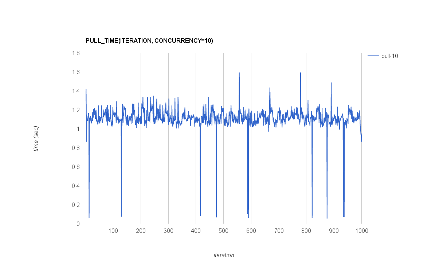Click the blue pull-10 legend line swatch
This screenshot has height=277, width=447.
point(373,56)
